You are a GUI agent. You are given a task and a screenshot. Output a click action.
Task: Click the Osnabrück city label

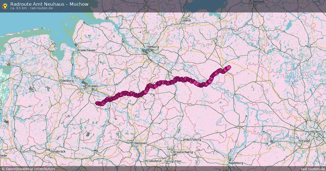pyautogui.click(x=58, y=151)
